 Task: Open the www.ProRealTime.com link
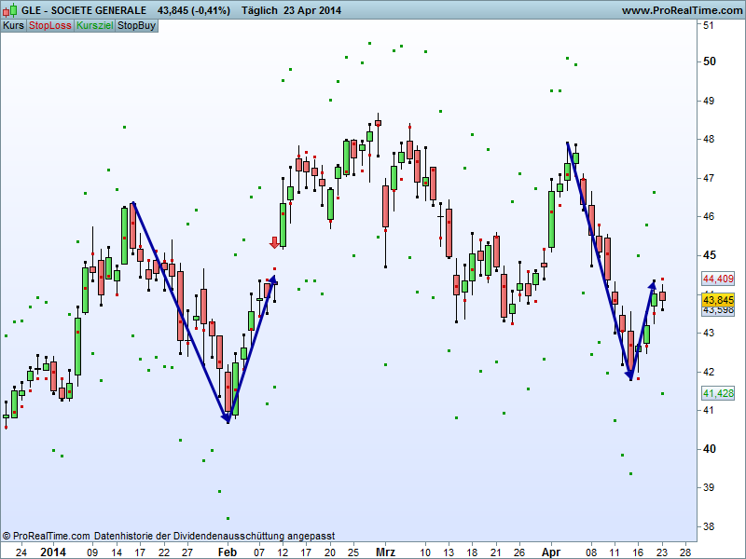681,10
